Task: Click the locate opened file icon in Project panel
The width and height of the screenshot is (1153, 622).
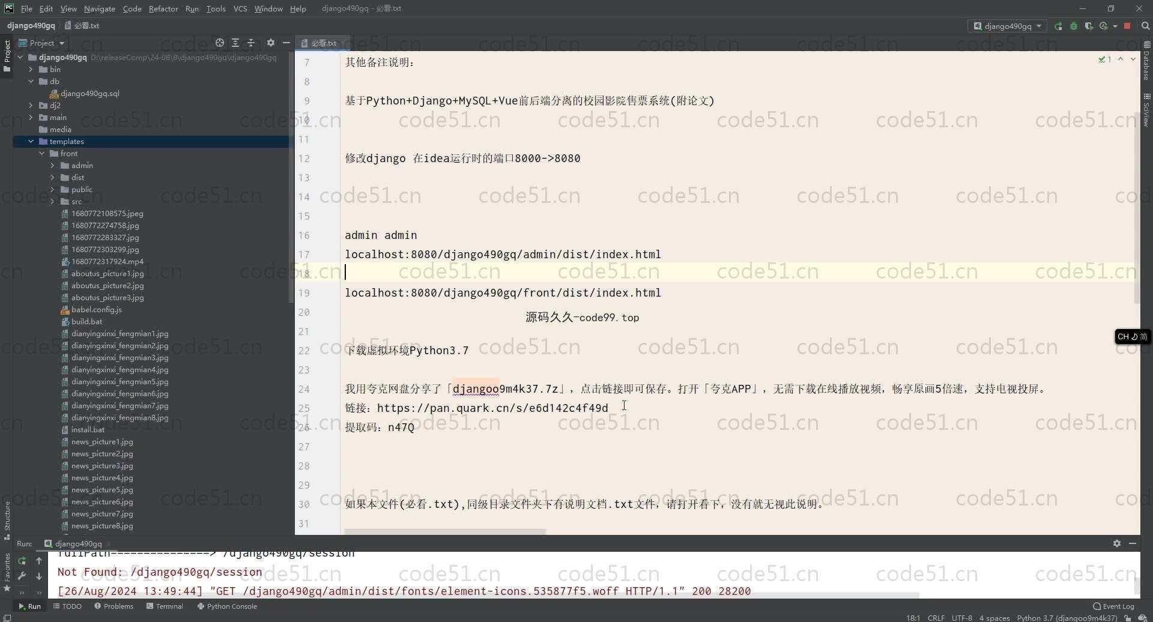Action: coord(220,43)
